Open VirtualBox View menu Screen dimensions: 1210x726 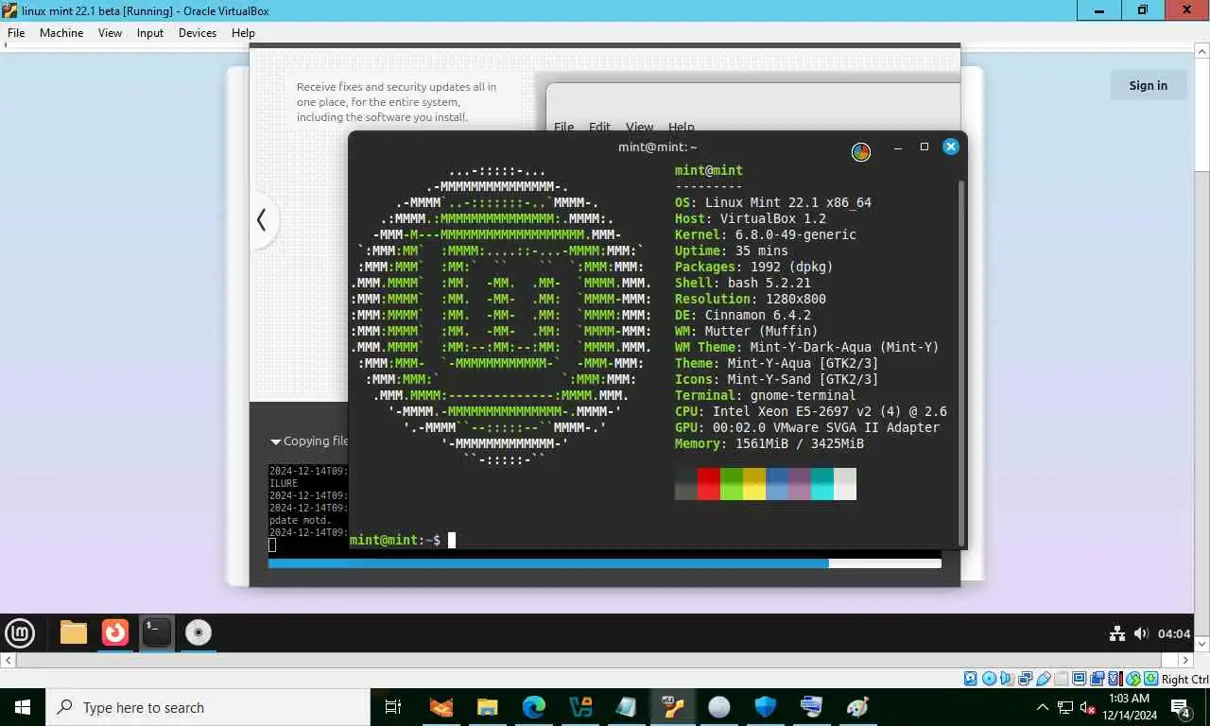point(110,32)
